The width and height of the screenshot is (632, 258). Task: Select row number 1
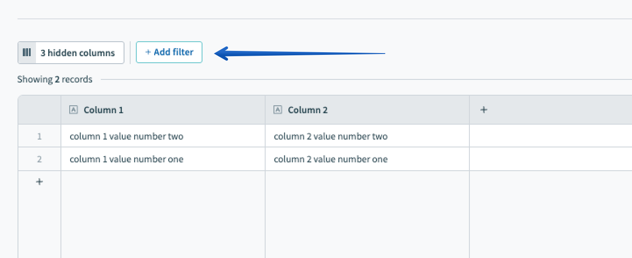point(39,136)
